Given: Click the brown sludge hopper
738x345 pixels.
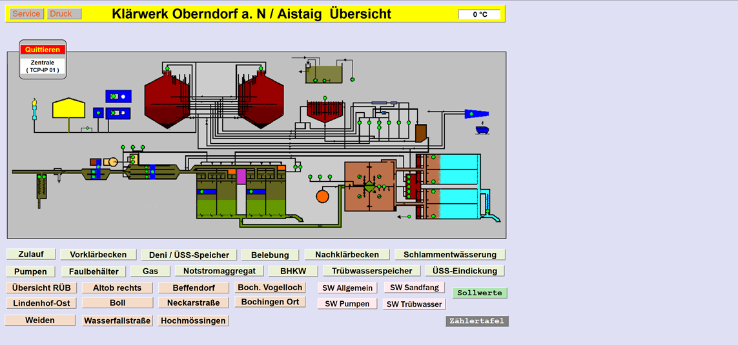Looking at the screenshot, I should pyautogui.click(x=421, y=133).
